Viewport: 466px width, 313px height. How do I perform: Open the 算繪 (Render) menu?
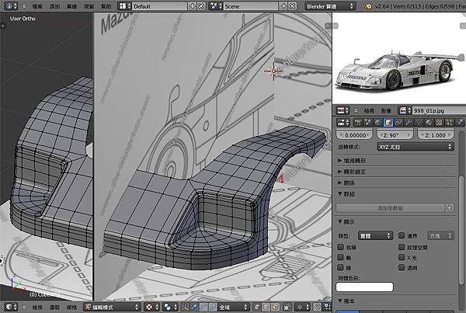pos(71,6)
